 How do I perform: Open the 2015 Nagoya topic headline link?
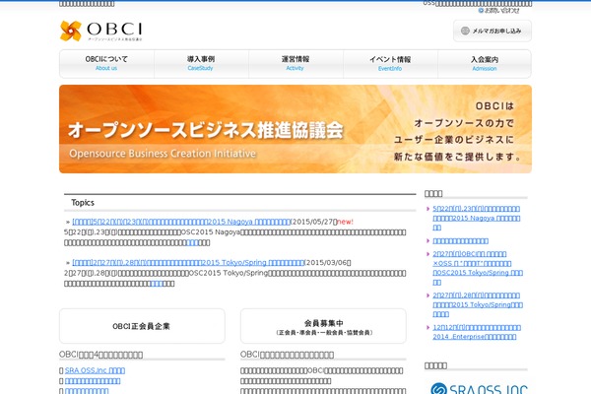tap(181, 222)
